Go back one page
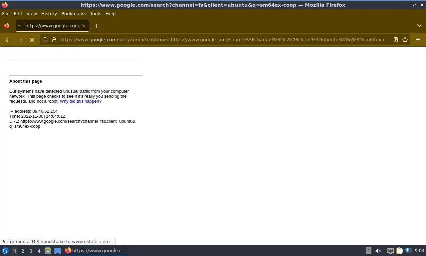The width and height of the screenshot is (426, 256). point(8,40)
